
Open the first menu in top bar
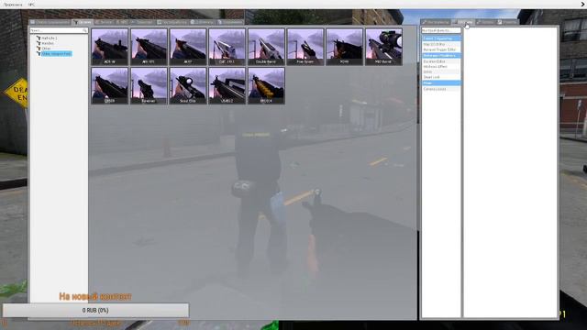tap(13, 5)
